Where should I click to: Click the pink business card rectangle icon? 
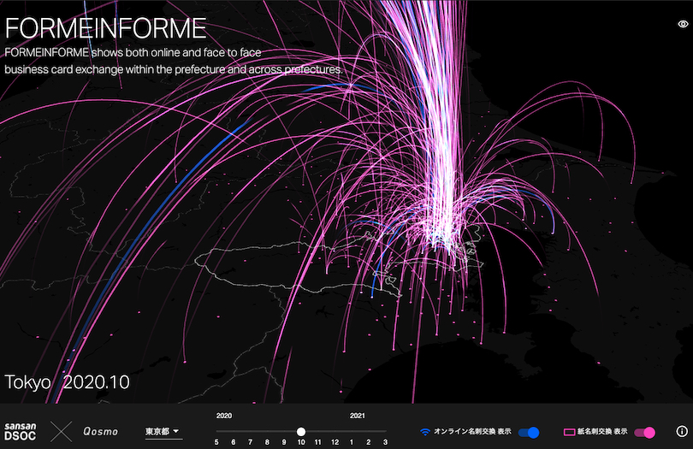tap(569, 432)
